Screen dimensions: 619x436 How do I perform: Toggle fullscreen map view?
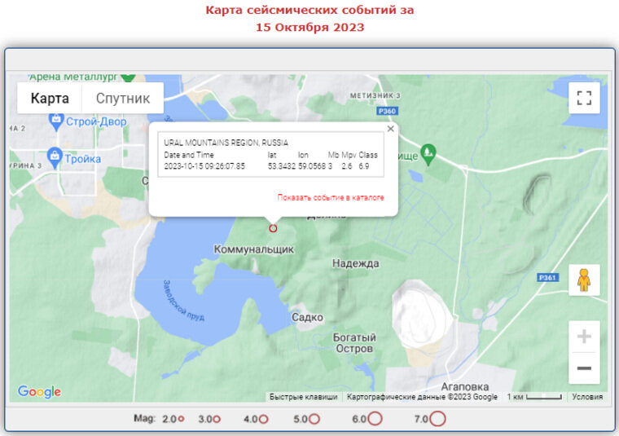[584, 98]
